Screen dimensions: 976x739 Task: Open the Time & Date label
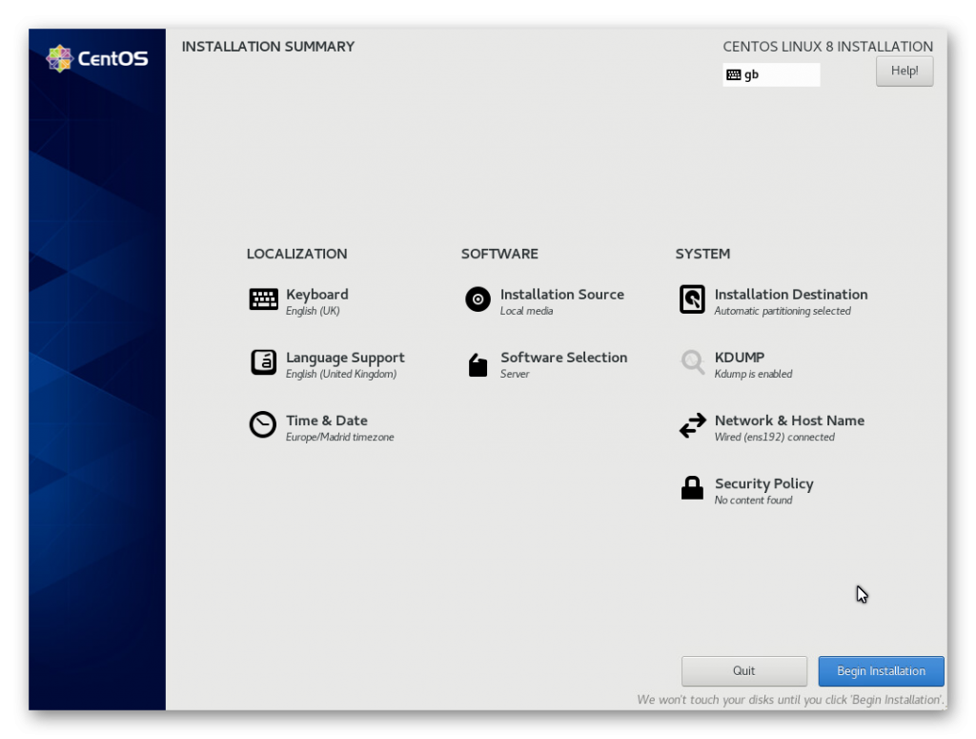point(326,421)
